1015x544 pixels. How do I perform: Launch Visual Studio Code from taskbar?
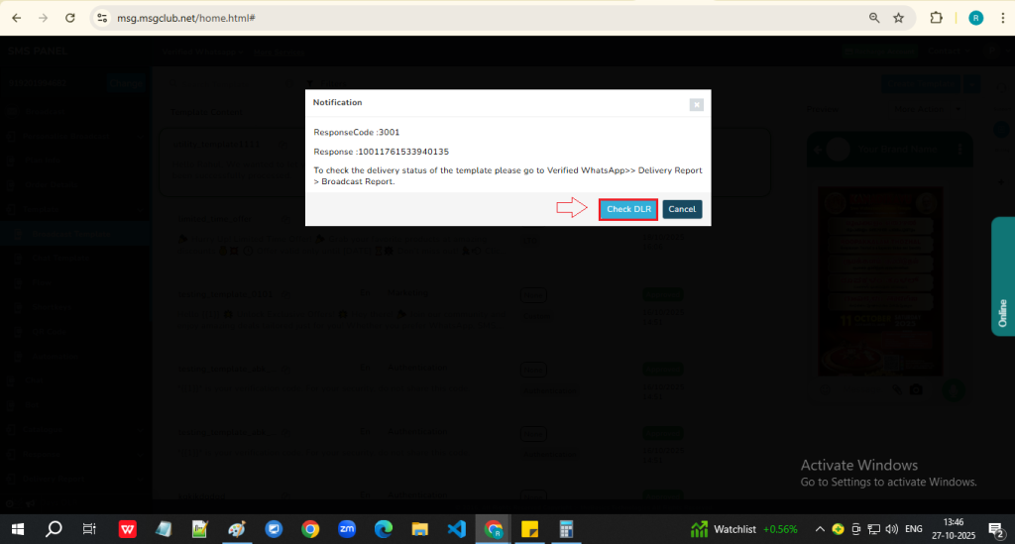456,528
